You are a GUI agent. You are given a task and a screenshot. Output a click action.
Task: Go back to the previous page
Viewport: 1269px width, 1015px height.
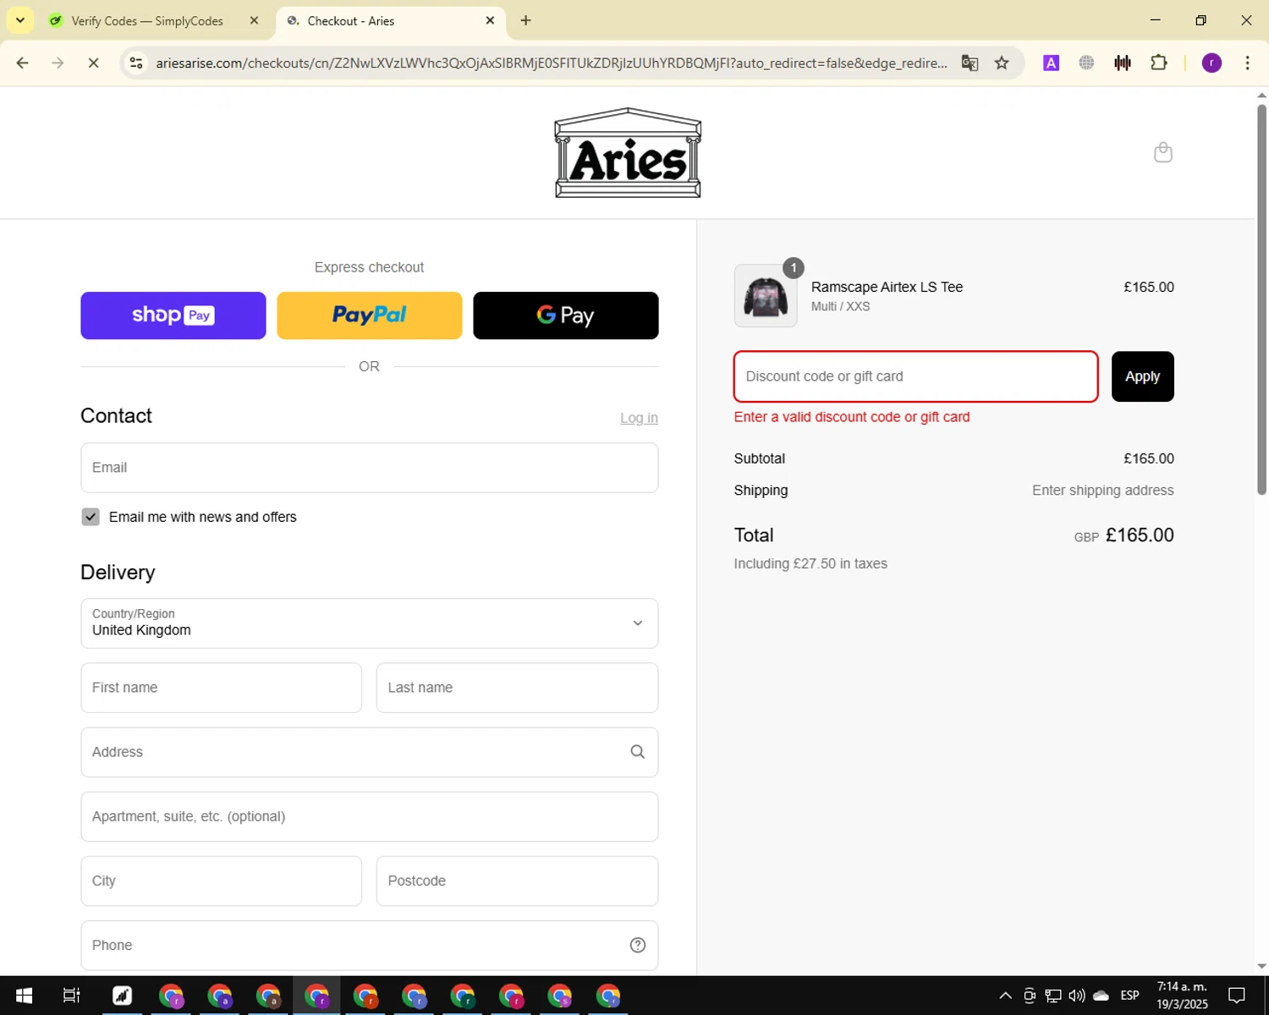tap(23, 63)
